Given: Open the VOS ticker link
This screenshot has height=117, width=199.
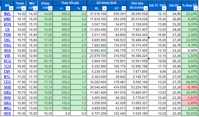Looking at the screenshot, I should [x=7, y=24].
